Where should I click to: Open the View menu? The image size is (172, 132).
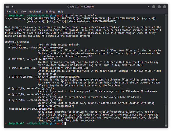24,12
